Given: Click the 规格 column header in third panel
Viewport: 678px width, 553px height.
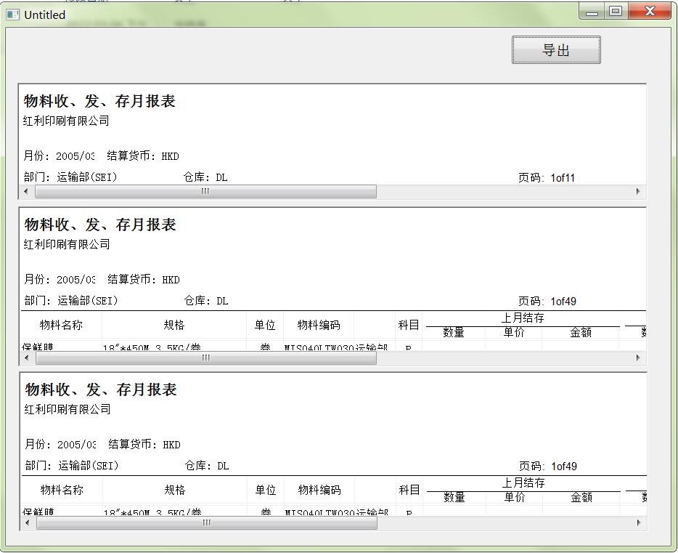Looking at the screenshot, I should (x=175, y=490).
